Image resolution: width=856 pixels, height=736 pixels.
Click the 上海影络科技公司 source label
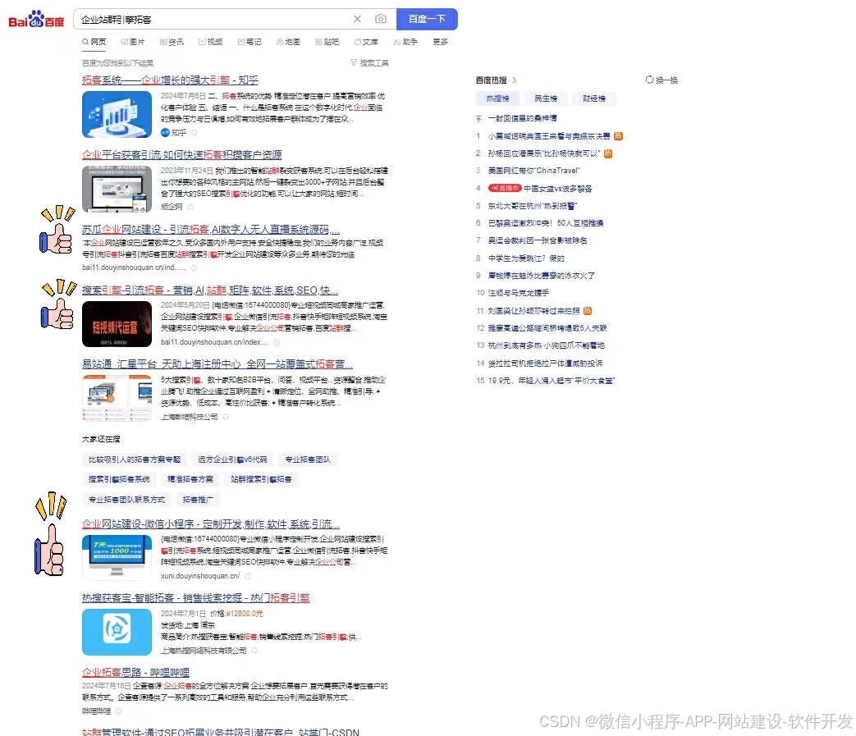[x=189, y=417]
